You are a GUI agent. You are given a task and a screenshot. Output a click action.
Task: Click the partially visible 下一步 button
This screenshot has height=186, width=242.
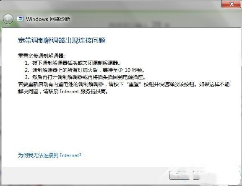pyautogui.click(x=179, y=175)
